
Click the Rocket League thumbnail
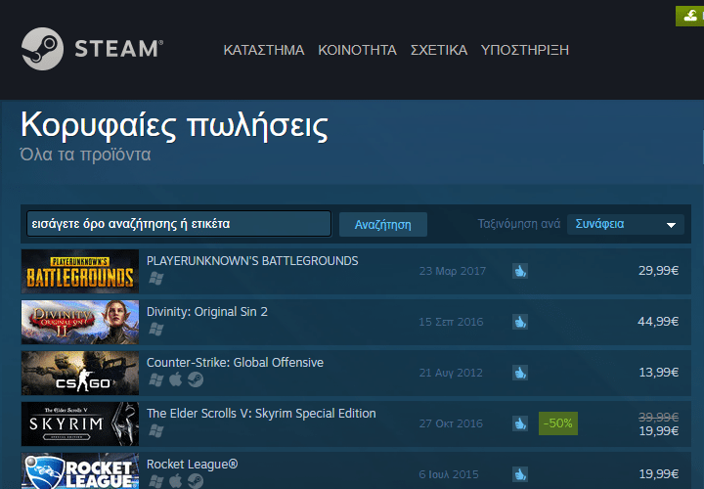[x=80, y=470]
